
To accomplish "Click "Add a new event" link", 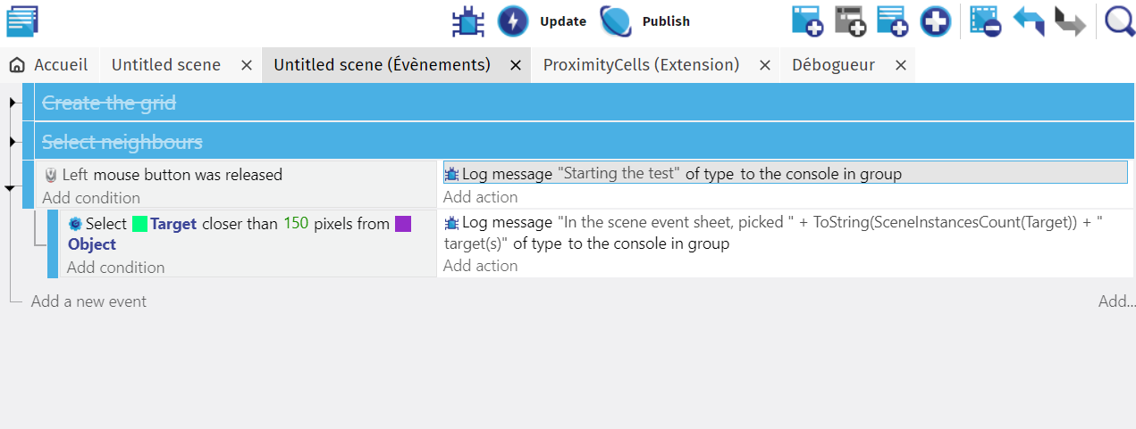I will click(88, 301).
